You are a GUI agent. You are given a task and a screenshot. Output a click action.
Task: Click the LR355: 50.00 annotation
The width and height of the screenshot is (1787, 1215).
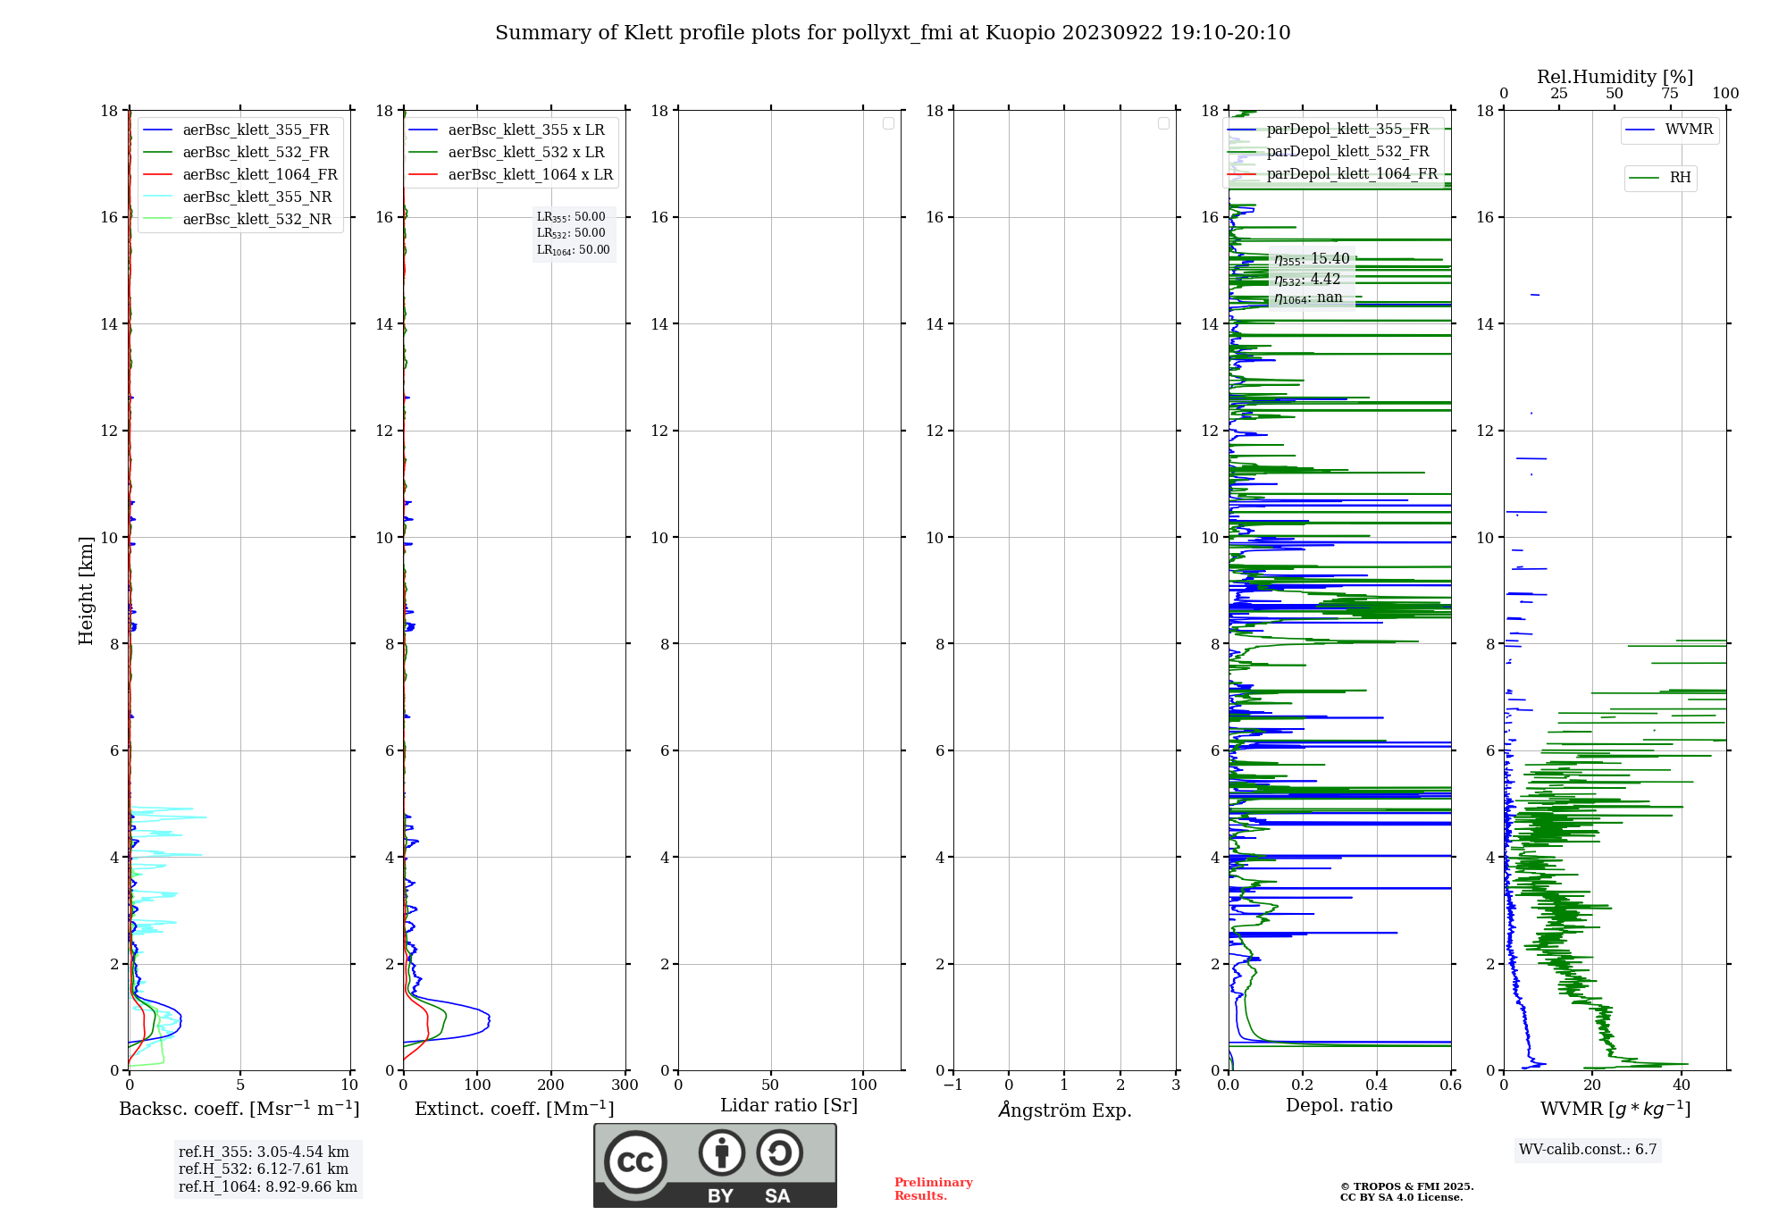[571, 217]
